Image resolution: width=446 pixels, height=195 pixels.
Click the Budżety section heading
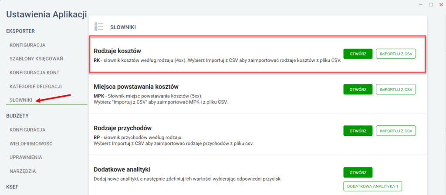click(17, 116)
